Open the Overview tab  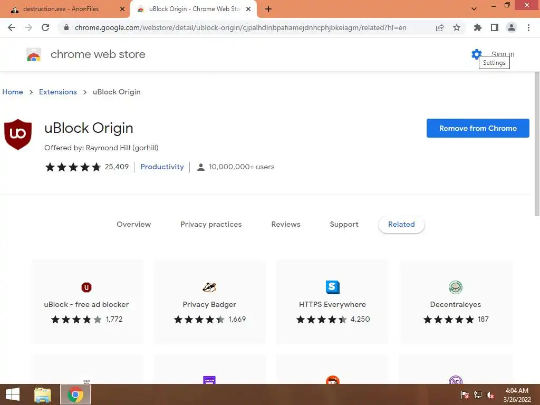(x=133, y=224)
